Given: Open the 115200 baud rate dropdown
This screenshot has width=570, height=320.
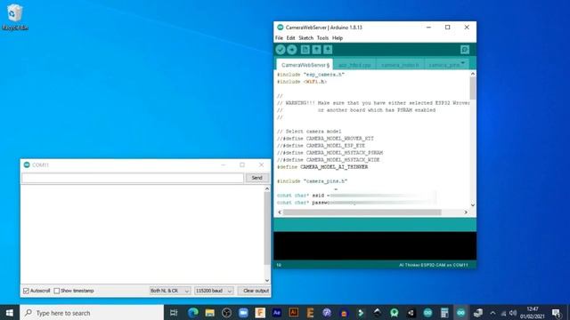Looking at the screenshot, I should [214, 291].
